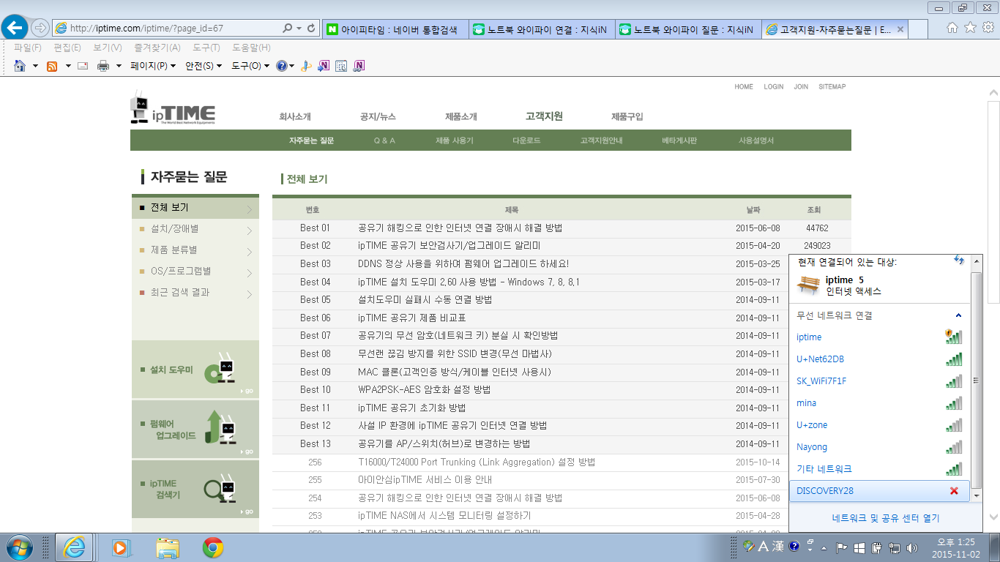
Task: Click the Home toolbar icon
Action: [20, 66]
